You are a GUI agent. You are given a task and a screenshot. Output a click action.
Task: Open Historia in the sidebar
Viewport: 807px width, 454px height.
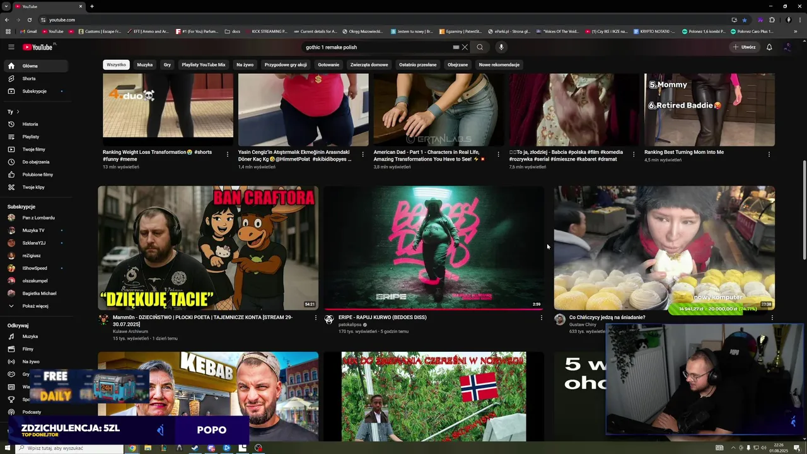36,124
